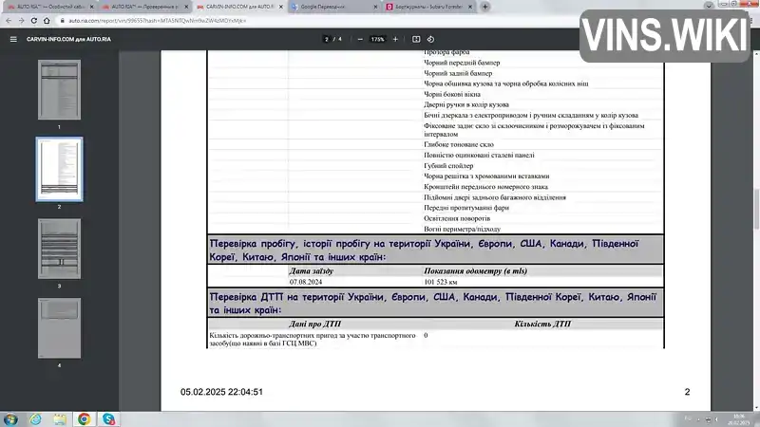
Task: Select page 1 thumbnail
Action: tap(59, 89)
